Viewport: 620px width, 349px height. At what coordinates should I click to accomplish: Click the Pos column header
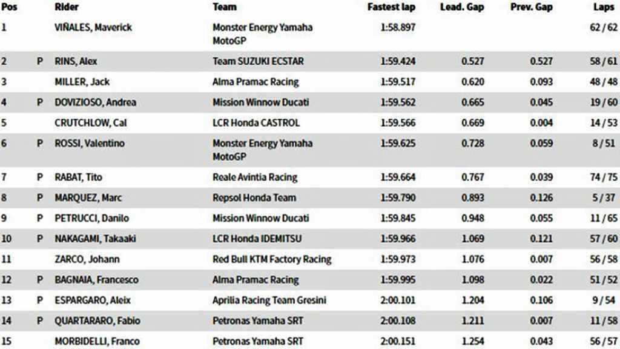coord(8,7)
